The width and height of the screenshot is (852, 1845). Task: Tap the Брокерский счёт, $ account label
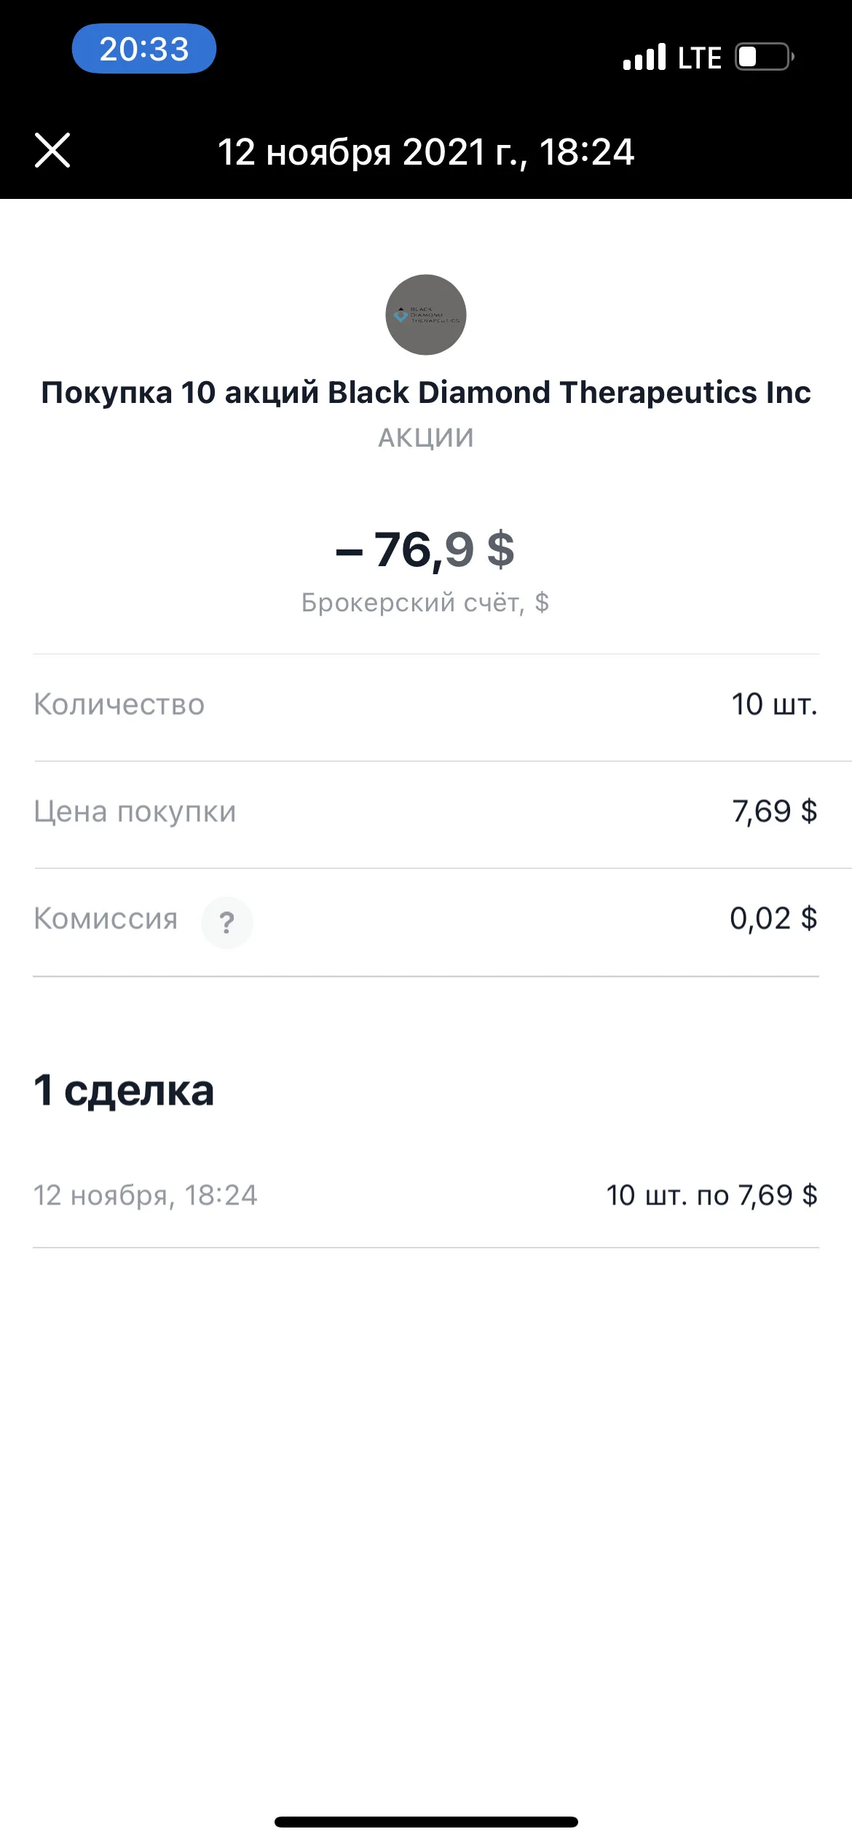[x=425, y=603]
